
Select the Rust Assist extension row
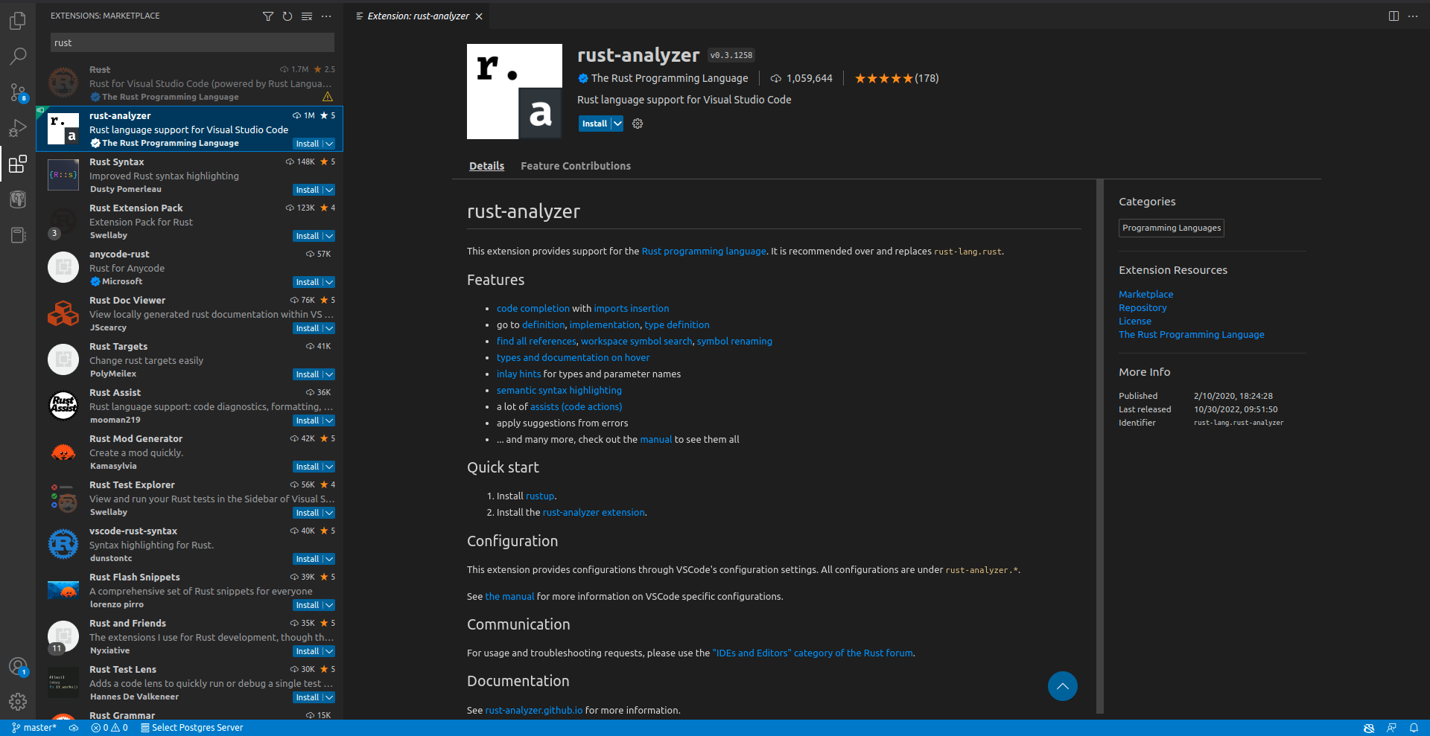pos(190,406)
